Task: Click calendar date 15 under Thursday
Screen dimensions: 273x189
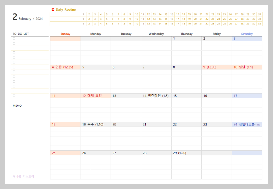Action: tap(175, 96)
